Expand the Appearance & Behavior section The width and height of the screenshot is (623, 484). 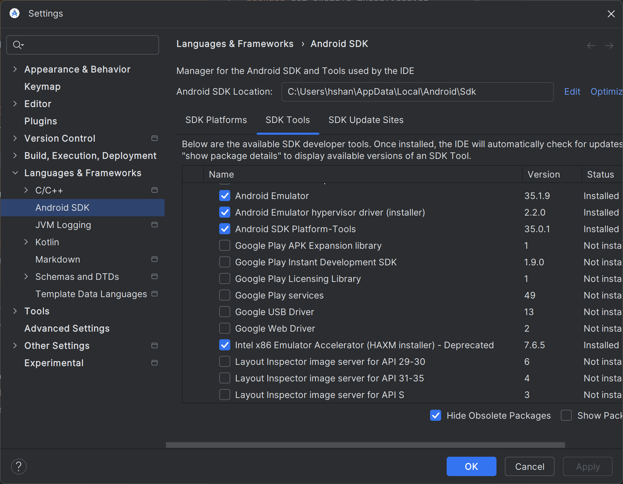click(x=15, y=69)
